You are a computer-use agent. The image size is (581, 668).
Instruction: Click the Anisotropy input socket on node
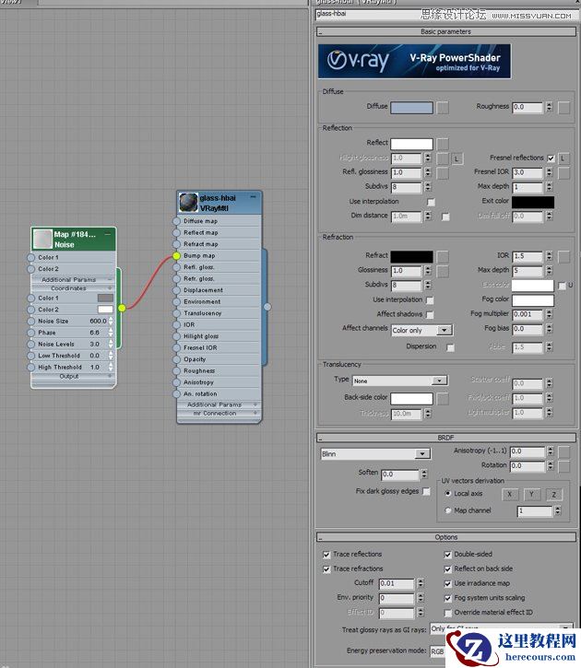pyautogui.click(x=176, y=382)
